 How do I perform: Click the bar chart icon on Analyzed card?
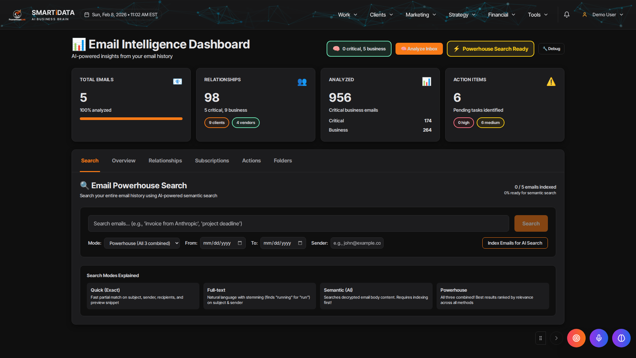point(427,82)
